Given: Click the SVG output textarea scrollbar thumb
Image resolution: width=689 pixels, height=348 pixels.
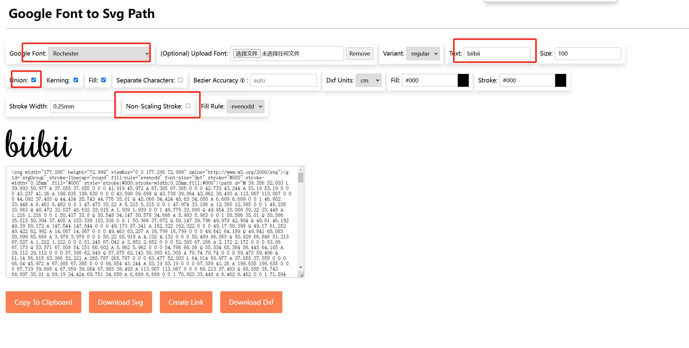Looking at the screenshot, I should (x=301, y=177).
